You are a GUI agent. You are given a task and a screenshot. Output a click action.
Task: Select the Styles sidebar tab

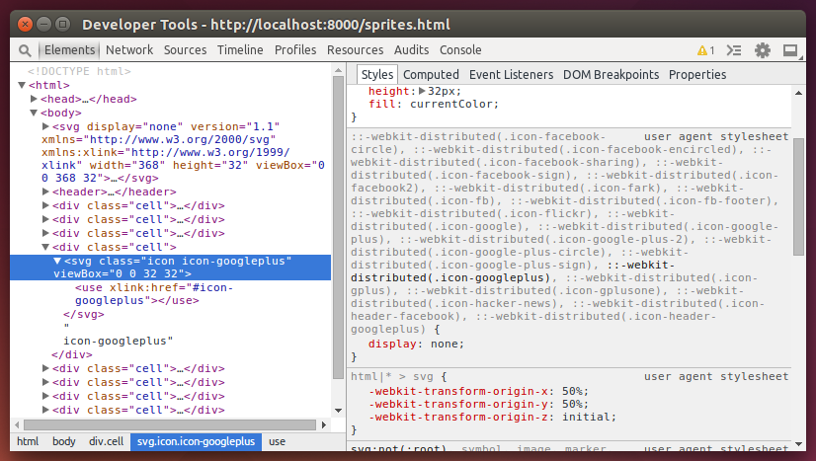tap(376, 74)
